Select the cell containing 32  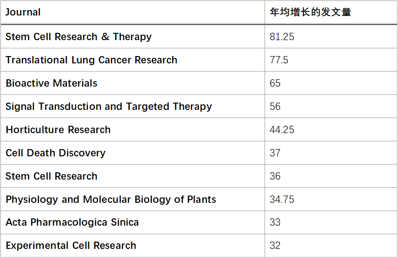pyautogui.click(x=331, y=246)
